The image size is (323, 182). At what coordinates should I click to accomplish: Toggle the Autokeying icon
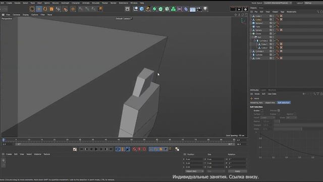tap(139, 149)
